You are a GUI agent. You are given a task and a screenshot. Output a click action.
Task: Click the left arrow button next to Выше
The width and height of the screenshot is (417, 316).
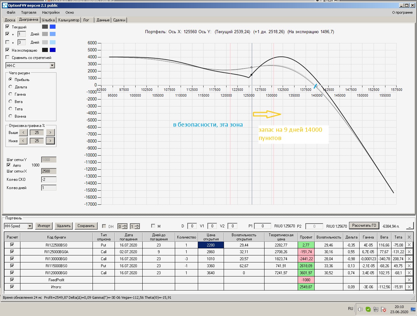(x=23, y=132)
